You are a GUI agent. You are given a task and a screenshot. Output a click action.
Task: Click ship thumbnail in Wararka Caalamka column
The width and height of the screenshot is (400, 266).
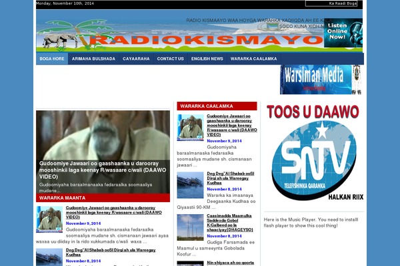(x=190, y=185)
